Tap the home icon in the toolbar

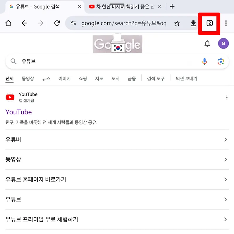[8, 23]
